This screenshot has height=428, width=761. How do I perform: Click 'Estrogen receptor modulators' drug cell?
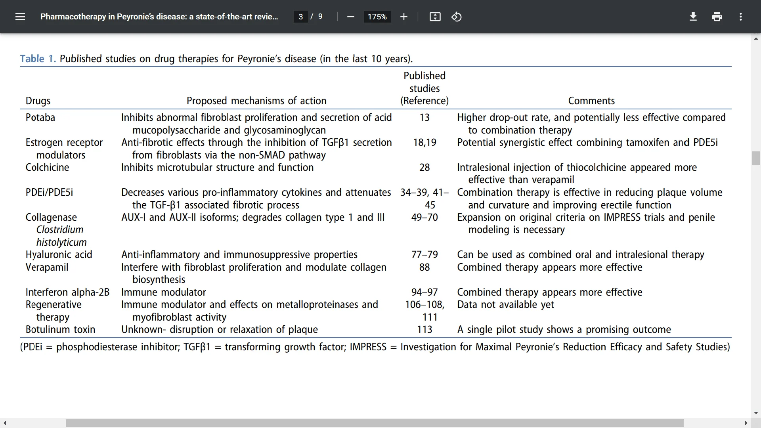point(64,149)
